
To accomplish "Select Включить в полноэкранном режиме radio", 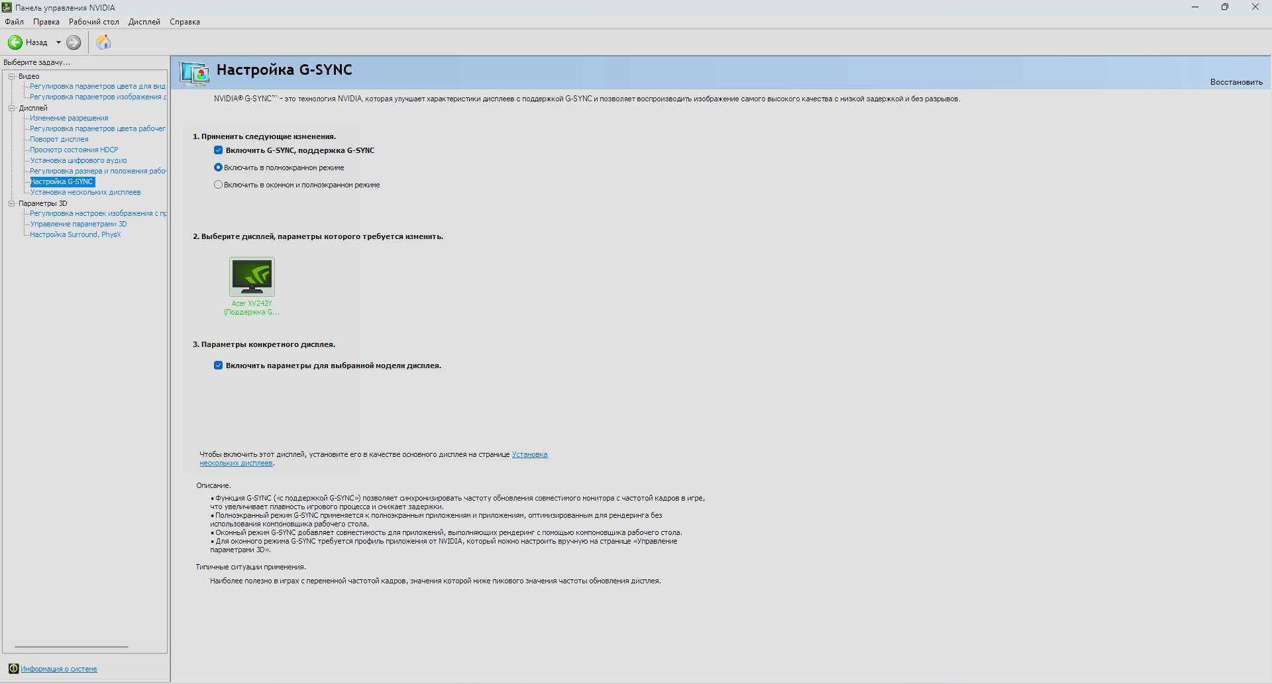I will pyautogui.click(x=218, y=168).
